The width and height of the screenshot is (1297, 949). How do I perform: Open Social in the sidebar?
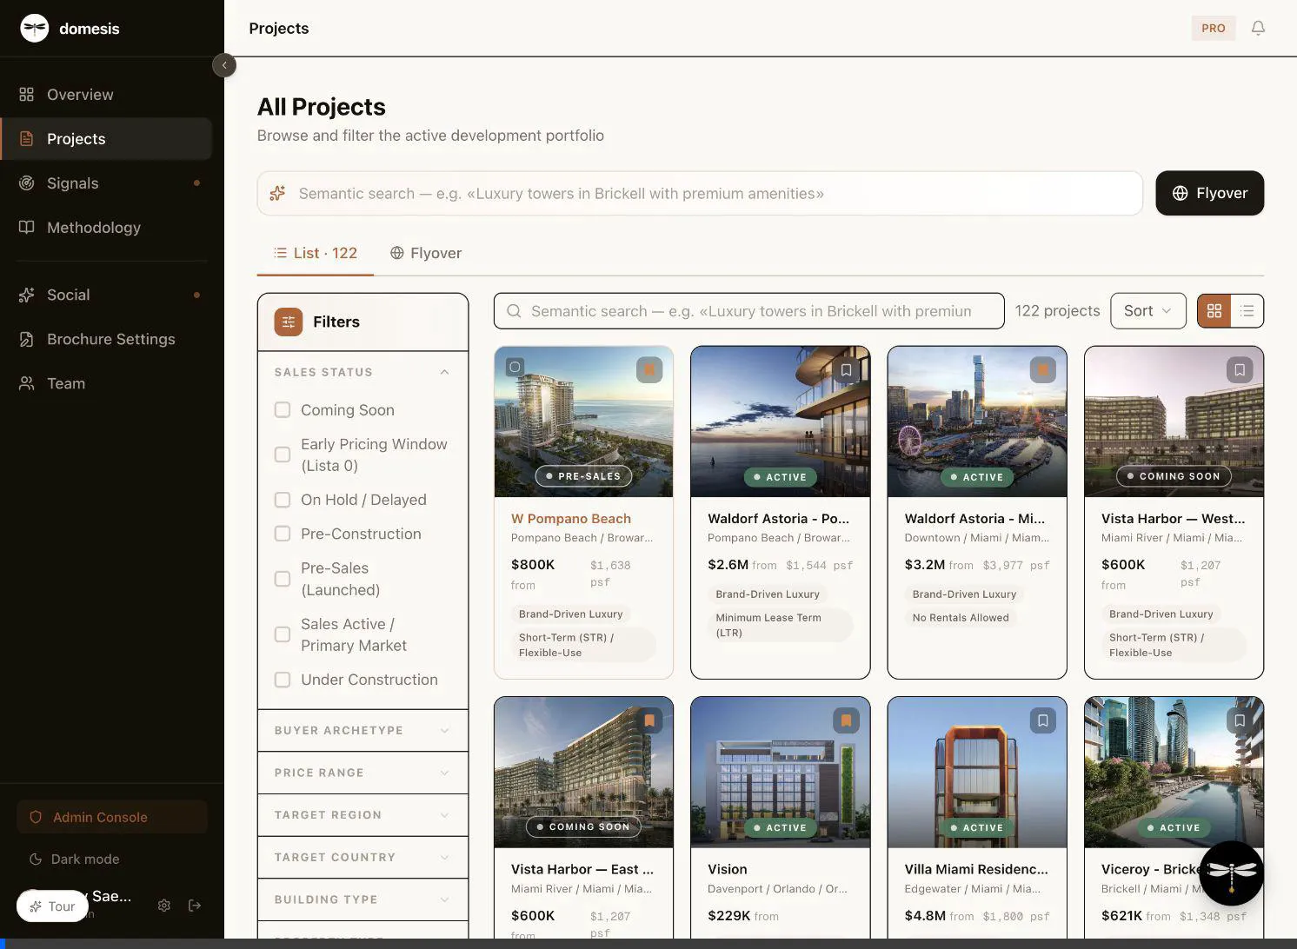tap(106, 295)
